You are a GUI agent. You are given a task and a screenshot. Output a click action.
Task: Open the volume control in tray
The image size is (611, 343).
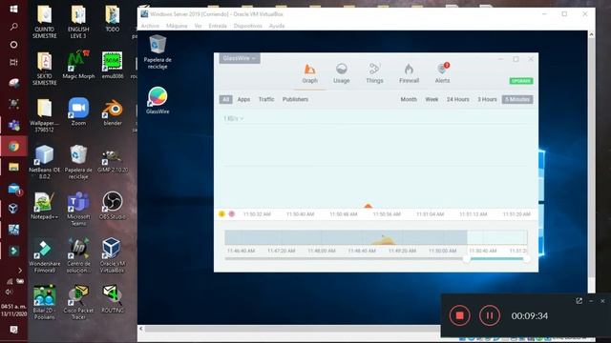pyautogui.click(x=9, y=292)
